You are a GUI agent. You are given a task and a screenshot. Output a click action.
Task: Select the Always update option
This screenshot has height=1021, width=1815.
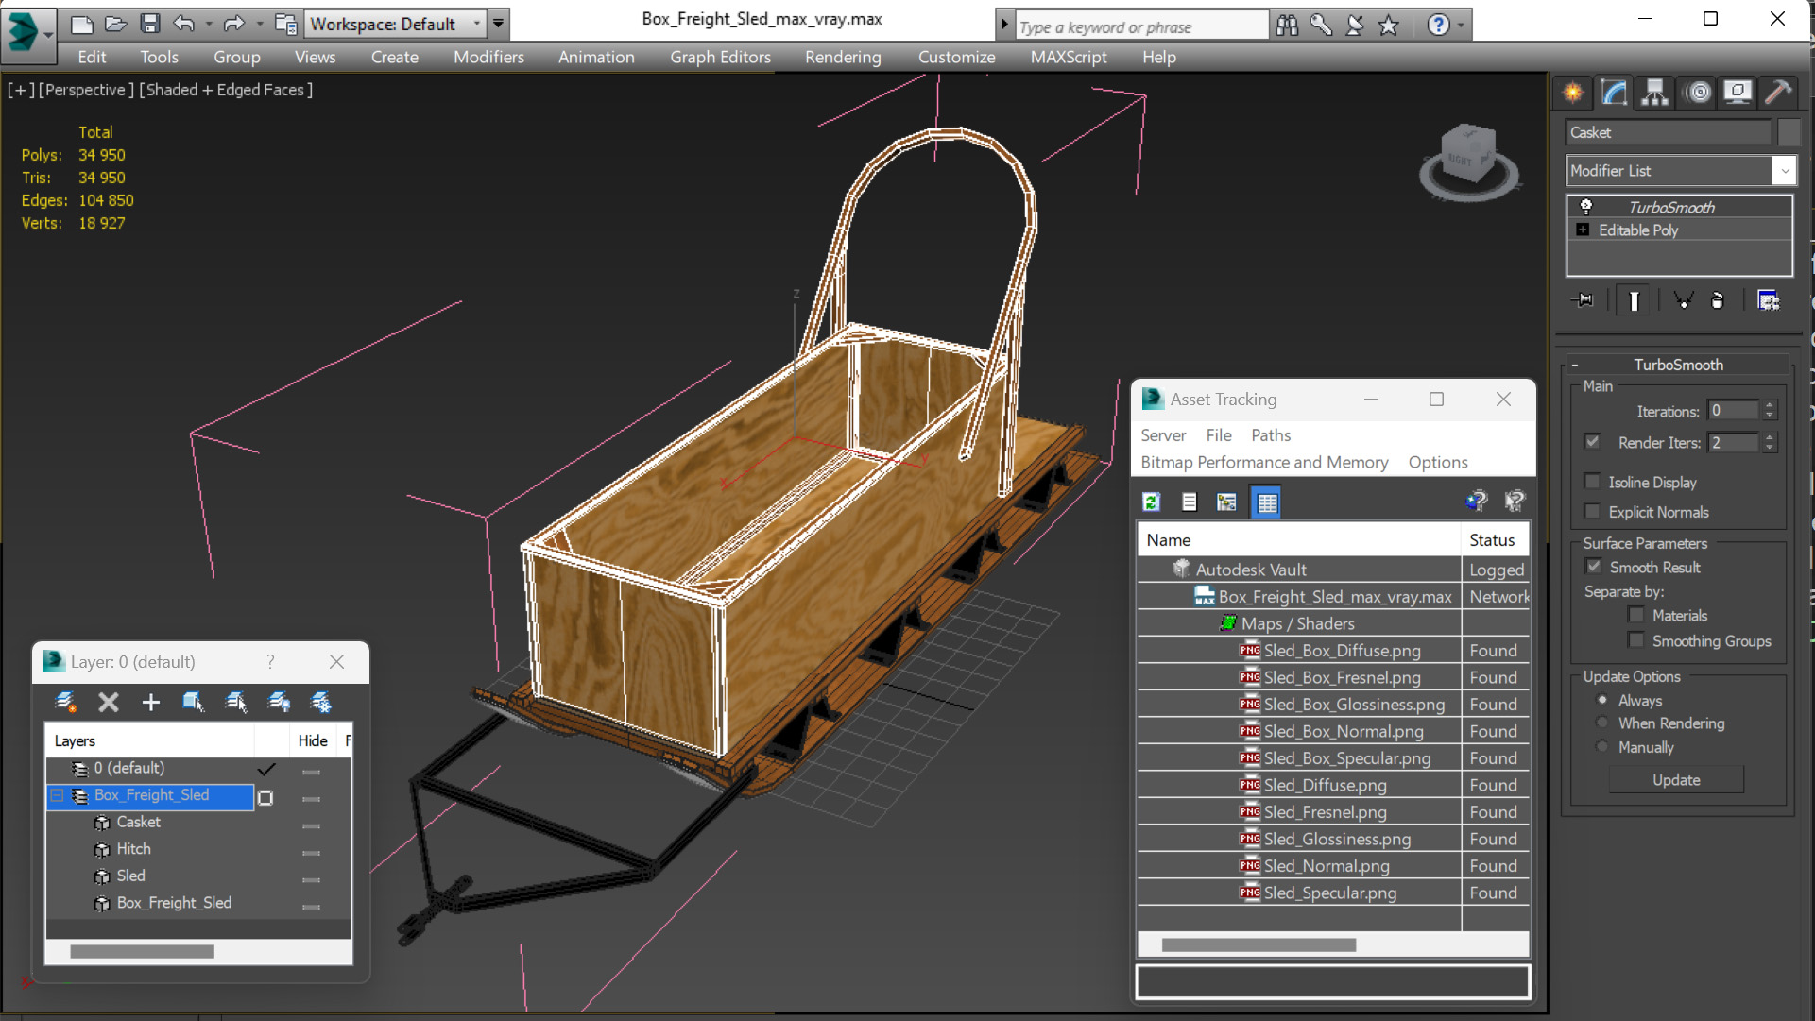coord(1602,700)
